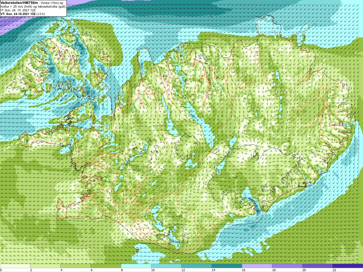
Task: Click the legend scale value 16
Action: click(244, 270)
